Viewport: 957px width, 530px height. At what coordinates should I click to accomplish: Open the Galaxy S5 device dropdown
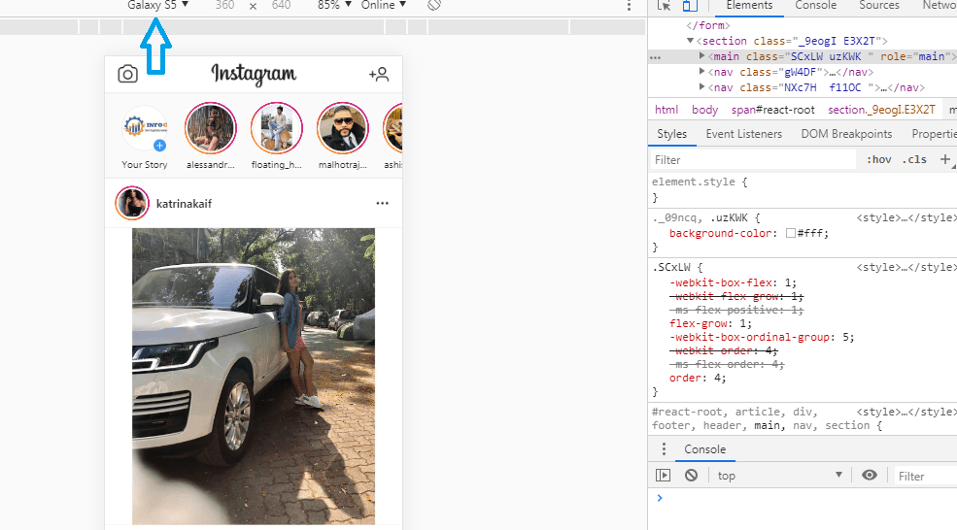(x=158, y=5)
